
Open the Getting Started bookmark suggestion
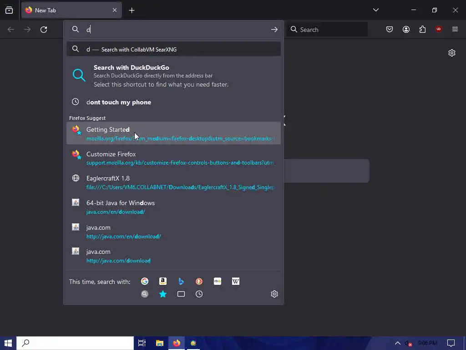pos(173,134)
